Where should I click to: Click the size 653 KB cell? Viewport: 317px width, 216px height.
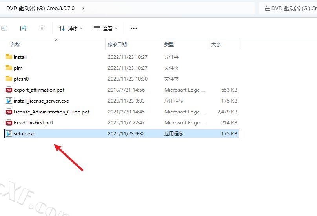pos(229,90)
